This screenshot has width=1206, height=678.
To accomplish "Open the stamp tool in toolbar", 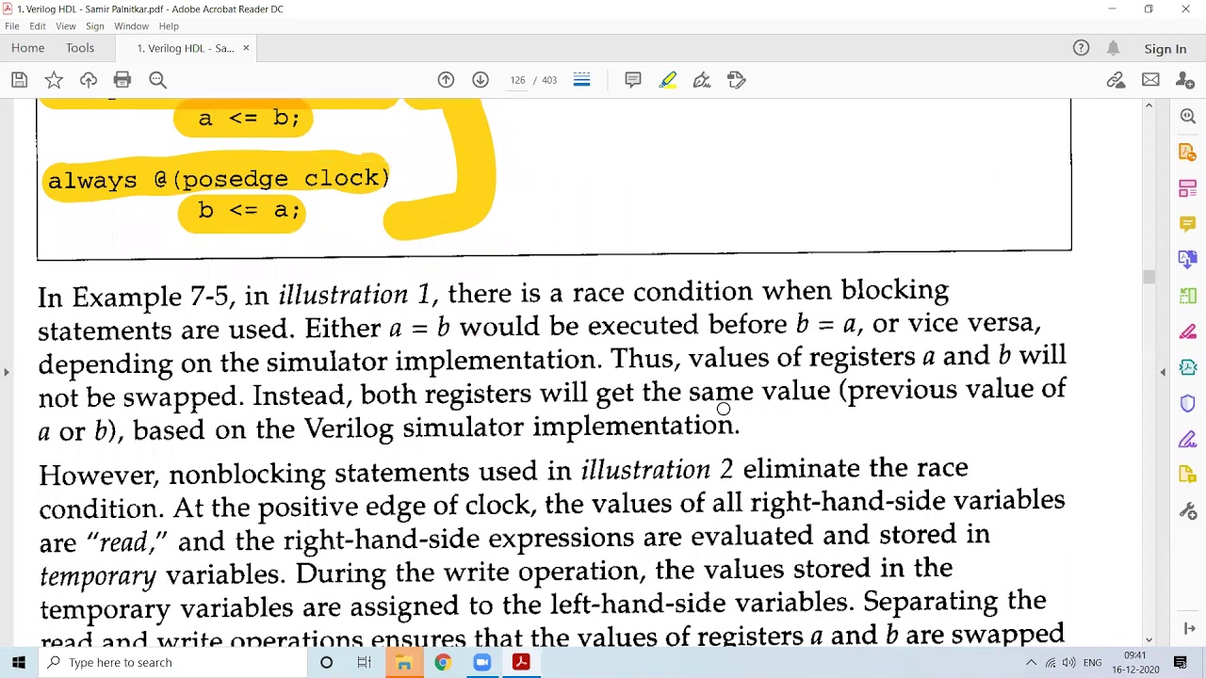I will pyautogui.click(x=737, y=80).
